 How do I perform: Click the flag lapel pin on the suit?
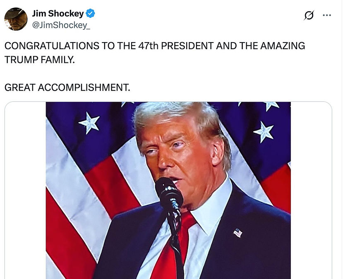point(237,233)
